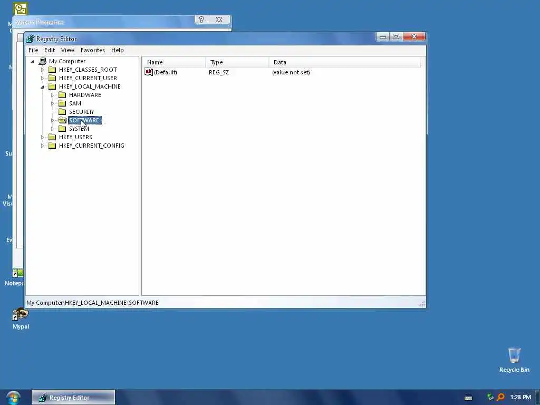This screenshot has height=405, width=540.
Task: Click the 3:28 PM taskbar clock
Action: [x=520, y=398]
